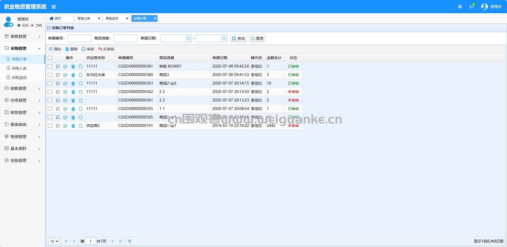Focus the 单据编号 input field
The width and height of the screenshot is (507, 247).
click(80, 38)
